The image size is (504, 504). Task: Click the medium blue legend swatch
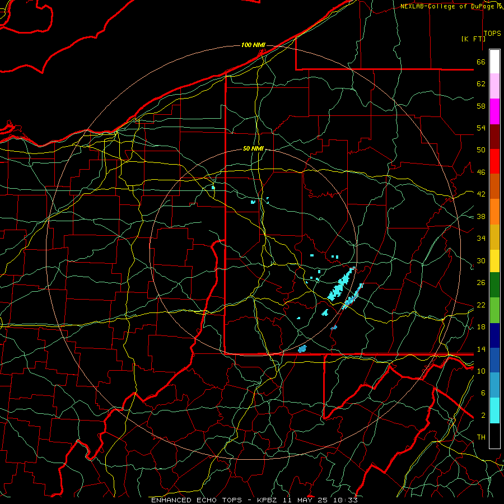coord(494,361)
